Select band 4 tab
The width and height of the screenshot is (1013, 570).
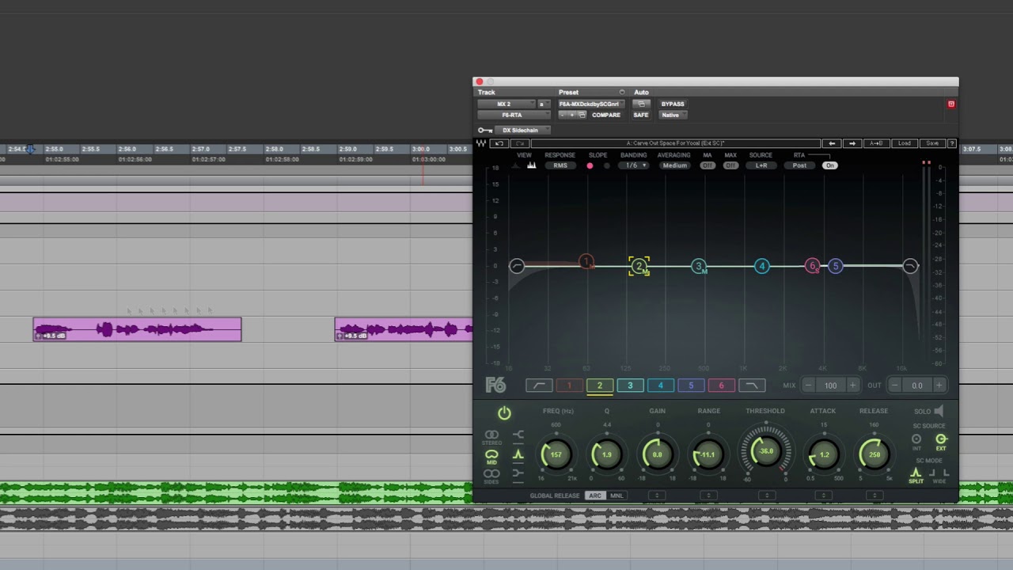pyautogui.click(x=661, y=386)
